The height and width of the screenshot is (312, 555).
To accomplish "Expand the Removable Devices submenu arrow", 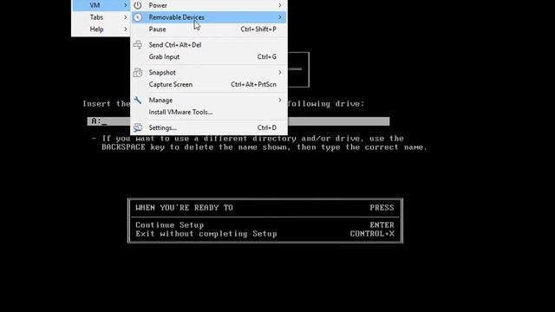I will pos(280,17).
